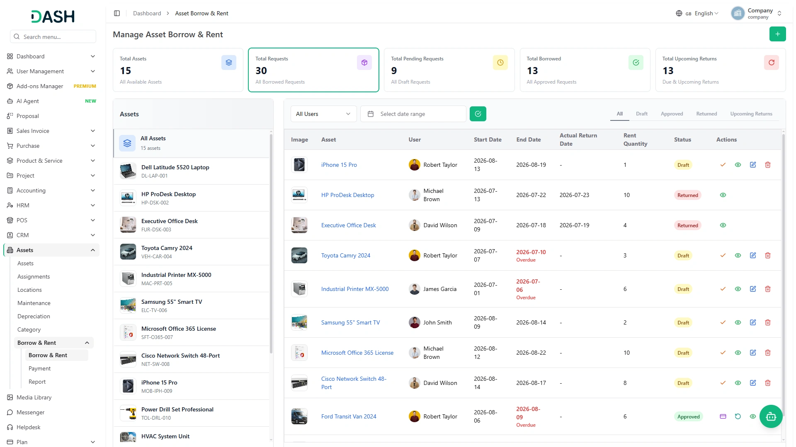Open the All Users dropdown

click(x=323, y=114)
